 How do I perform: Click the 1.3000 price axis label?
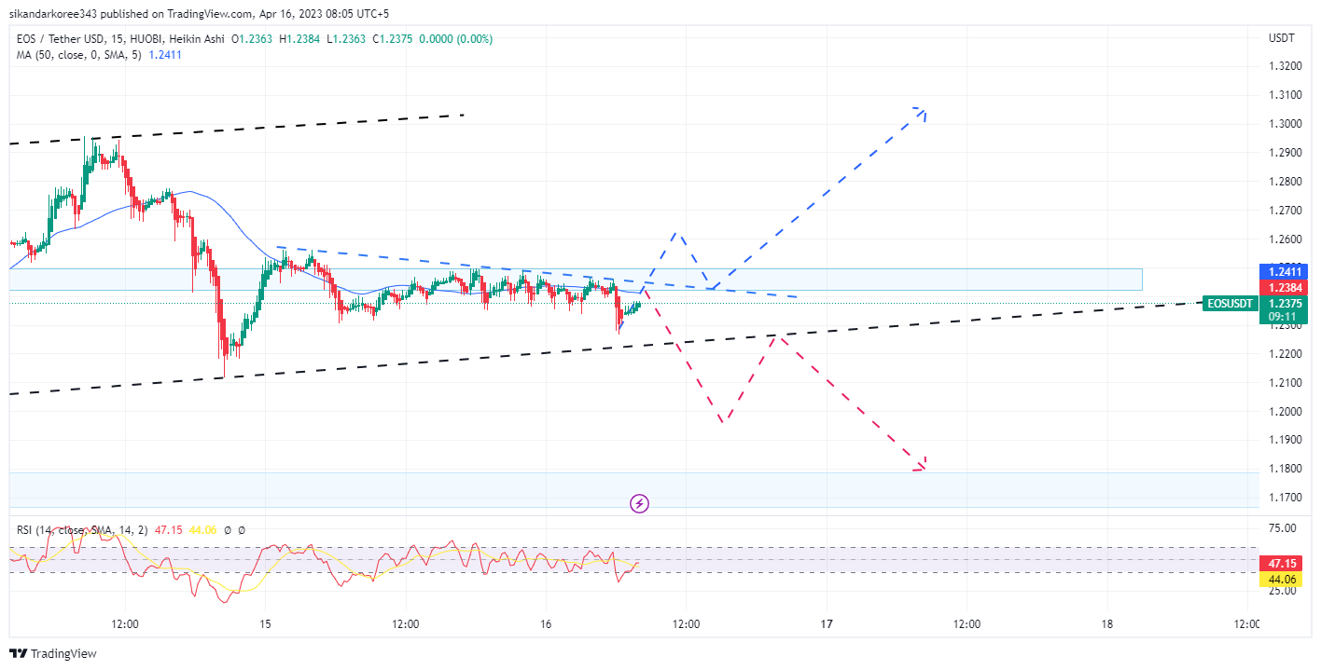[1285, 124]
